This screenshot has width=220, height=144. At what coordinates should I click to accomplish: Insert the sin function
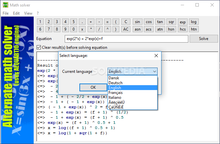(138, 22)
